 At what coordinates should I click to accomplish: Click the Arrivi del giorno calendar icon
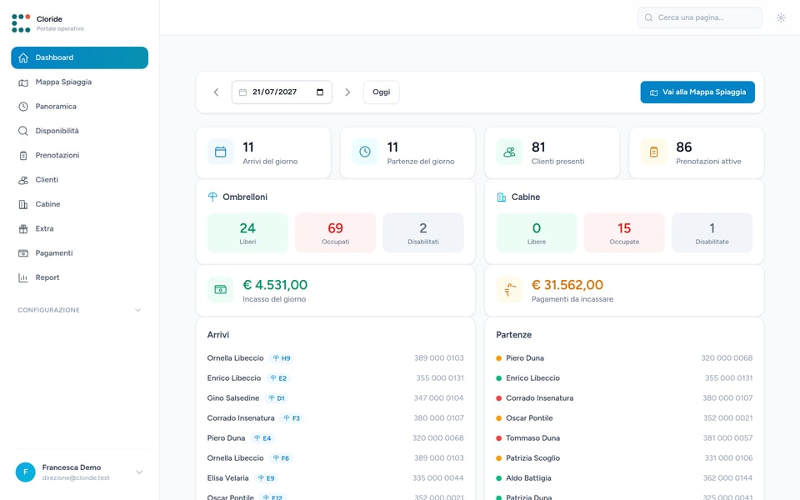(x=220, y=152)
